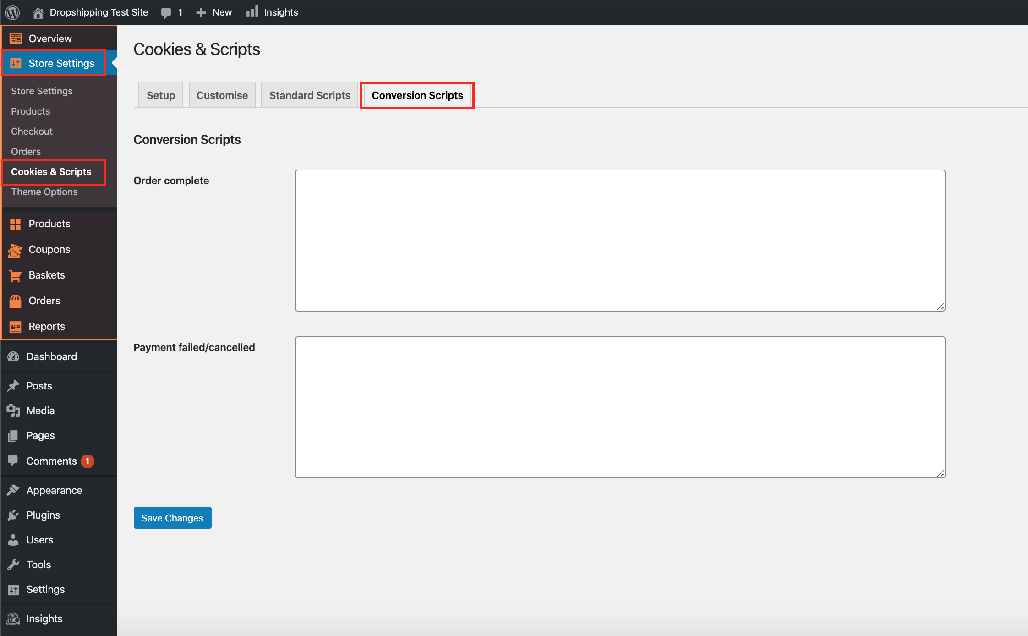Click the Reports icon in sidebar
This screenshot has width=1028, height=636.
pos(15,327)
